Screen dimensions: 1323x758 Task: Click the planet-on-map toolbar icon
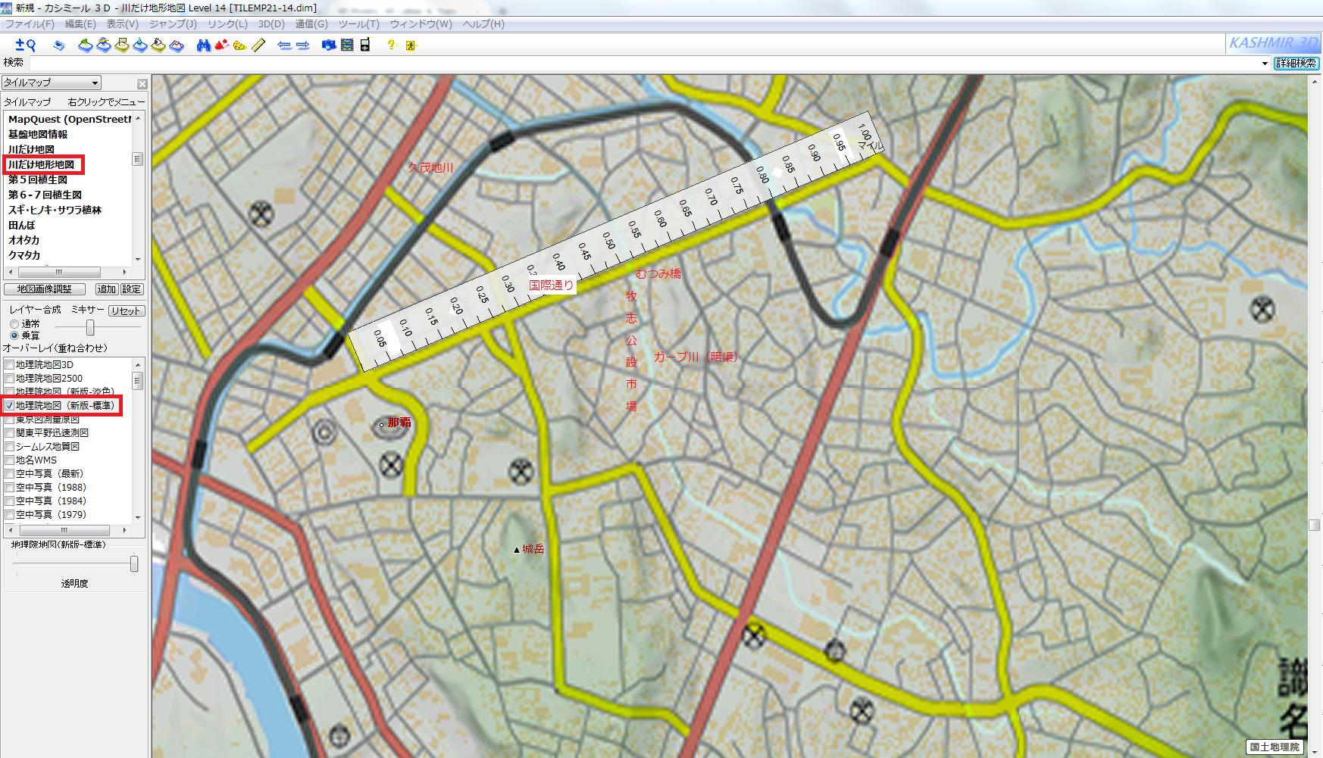pos(104,45)
